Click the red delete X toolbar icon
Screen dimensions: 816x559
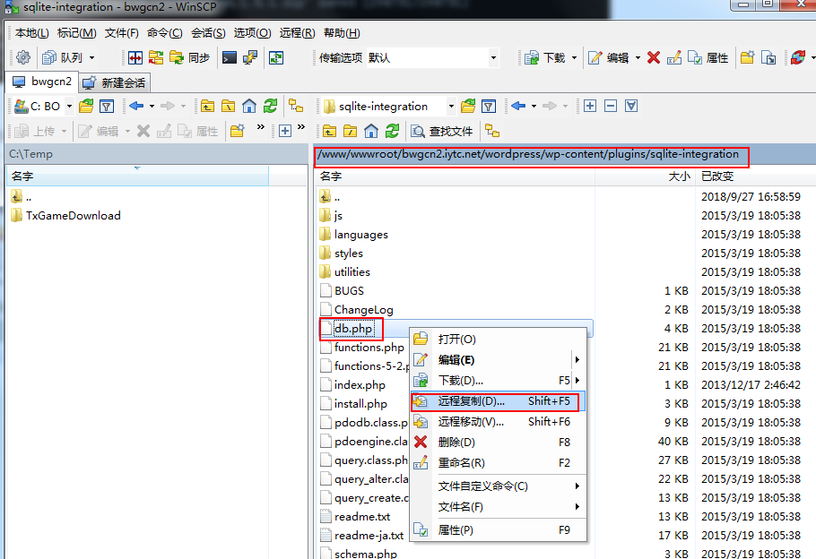654,57
